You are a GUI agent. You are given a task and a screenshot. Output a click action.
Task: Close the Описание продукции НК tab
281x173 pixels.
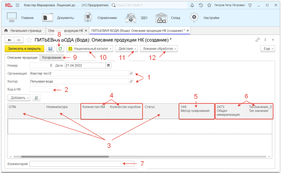point(86,31)
